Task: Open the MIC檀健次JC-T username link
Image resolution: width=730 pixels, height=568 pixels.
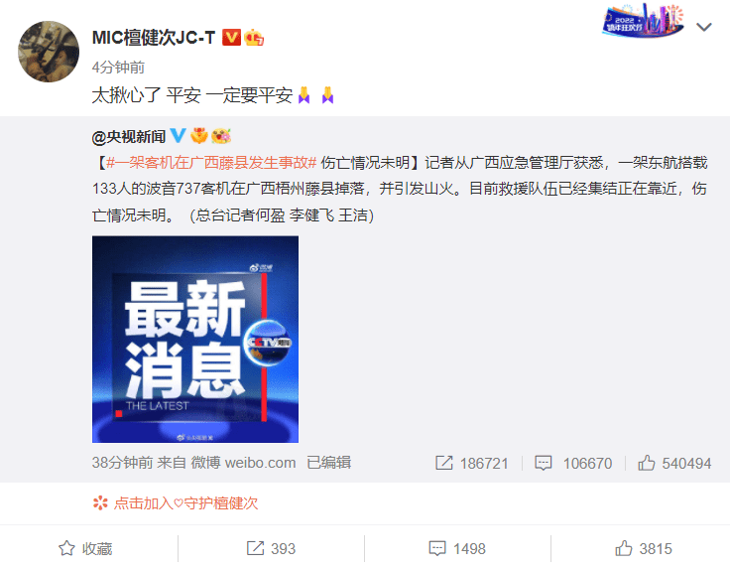Action: [x=154, y=38]
